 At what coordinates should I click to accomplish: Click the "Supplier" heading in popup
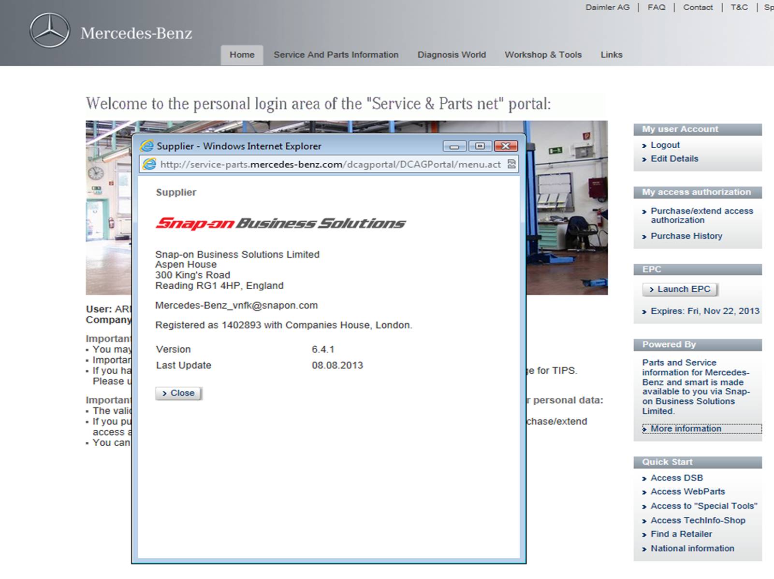pyautogui.click(x=176, y=192)
